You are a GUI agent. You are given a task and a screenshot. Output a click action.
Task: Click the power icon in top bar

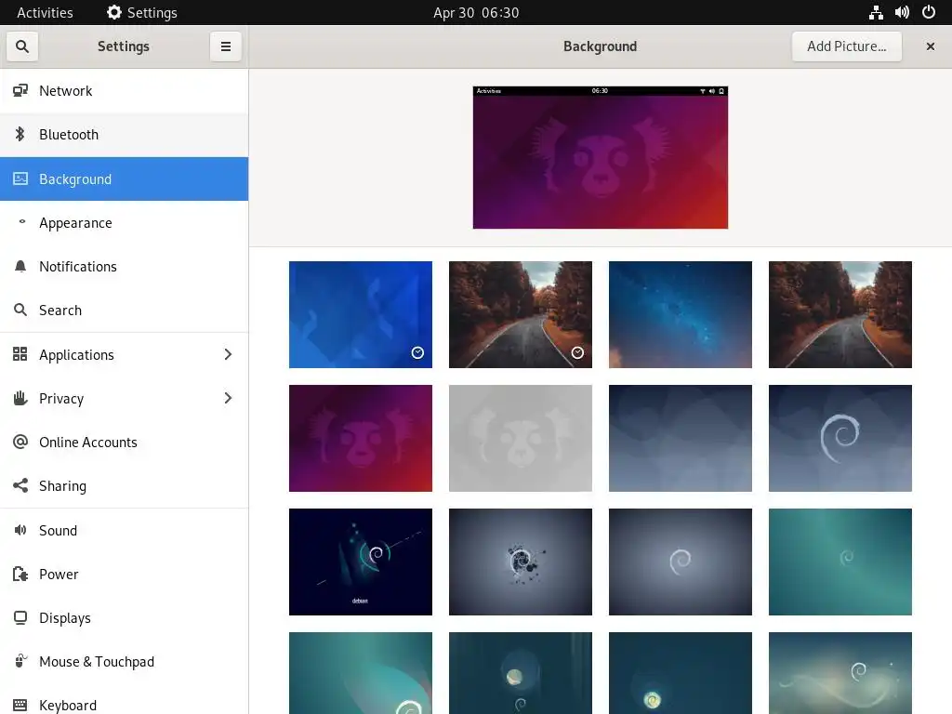tap(929, 12)
